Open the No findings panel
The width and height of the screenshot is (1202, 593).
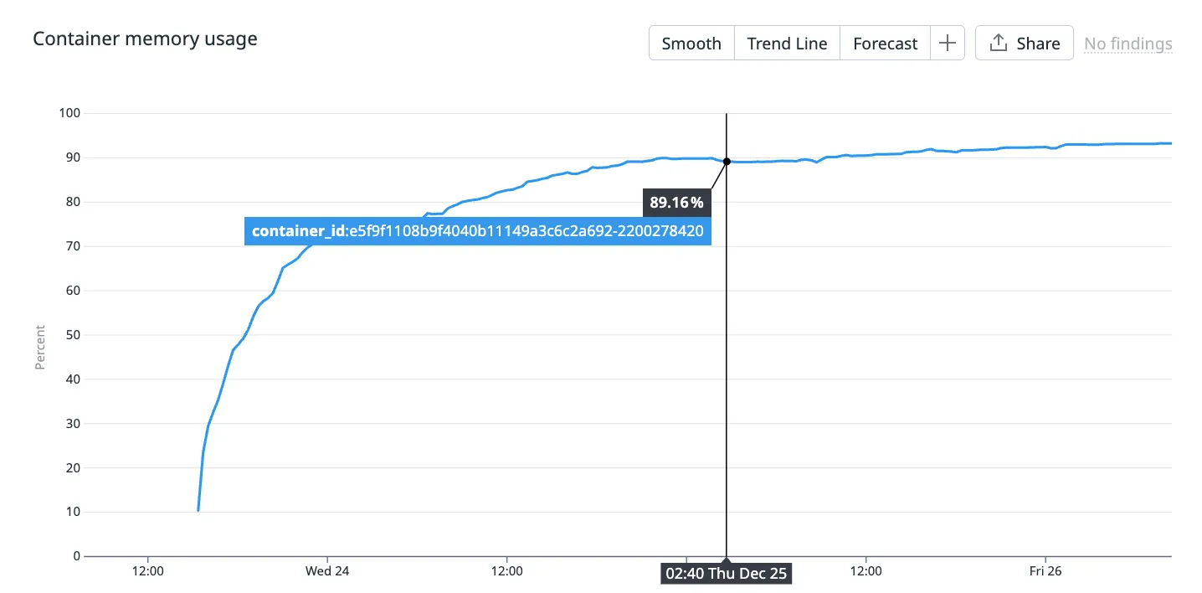(x=1128, y=43)
